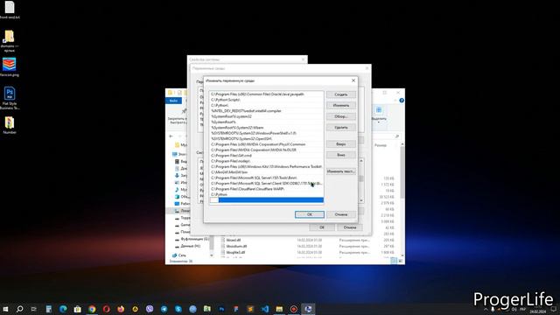Click the Обзор... button
560x315 pixels.
[x=340, y=116]
